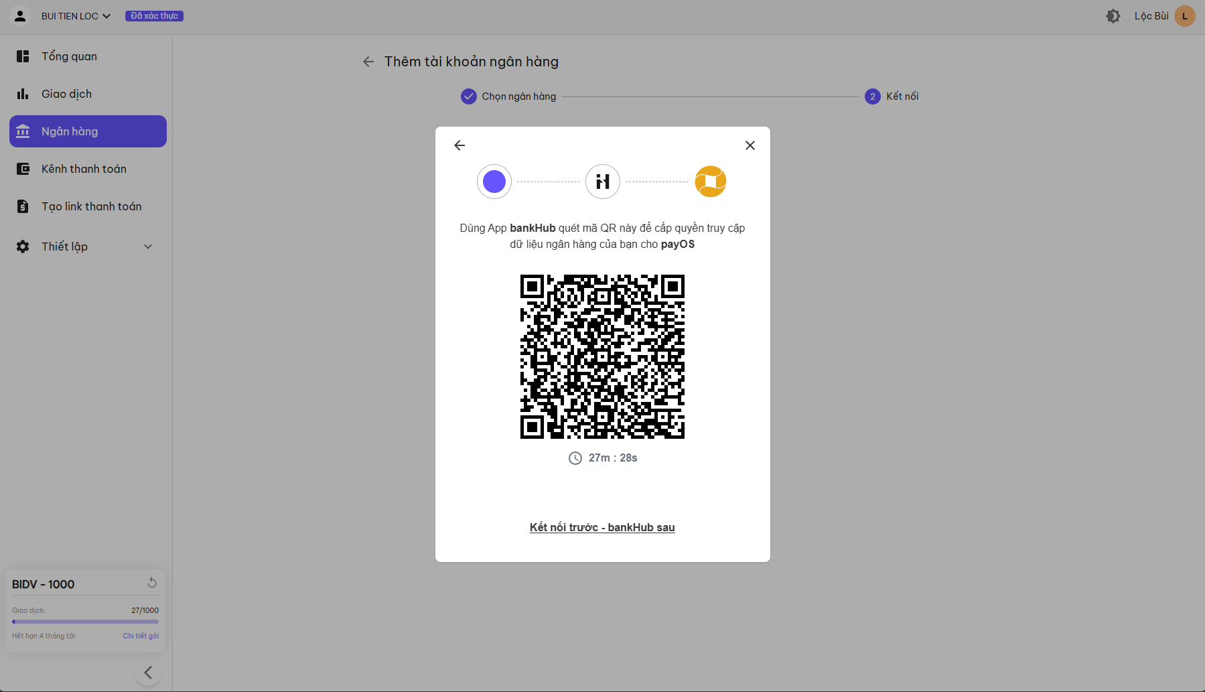Open the Lộc Bùi user avatar
Viewport: 1205px width, 692px height.
(x=1184, y=16)
